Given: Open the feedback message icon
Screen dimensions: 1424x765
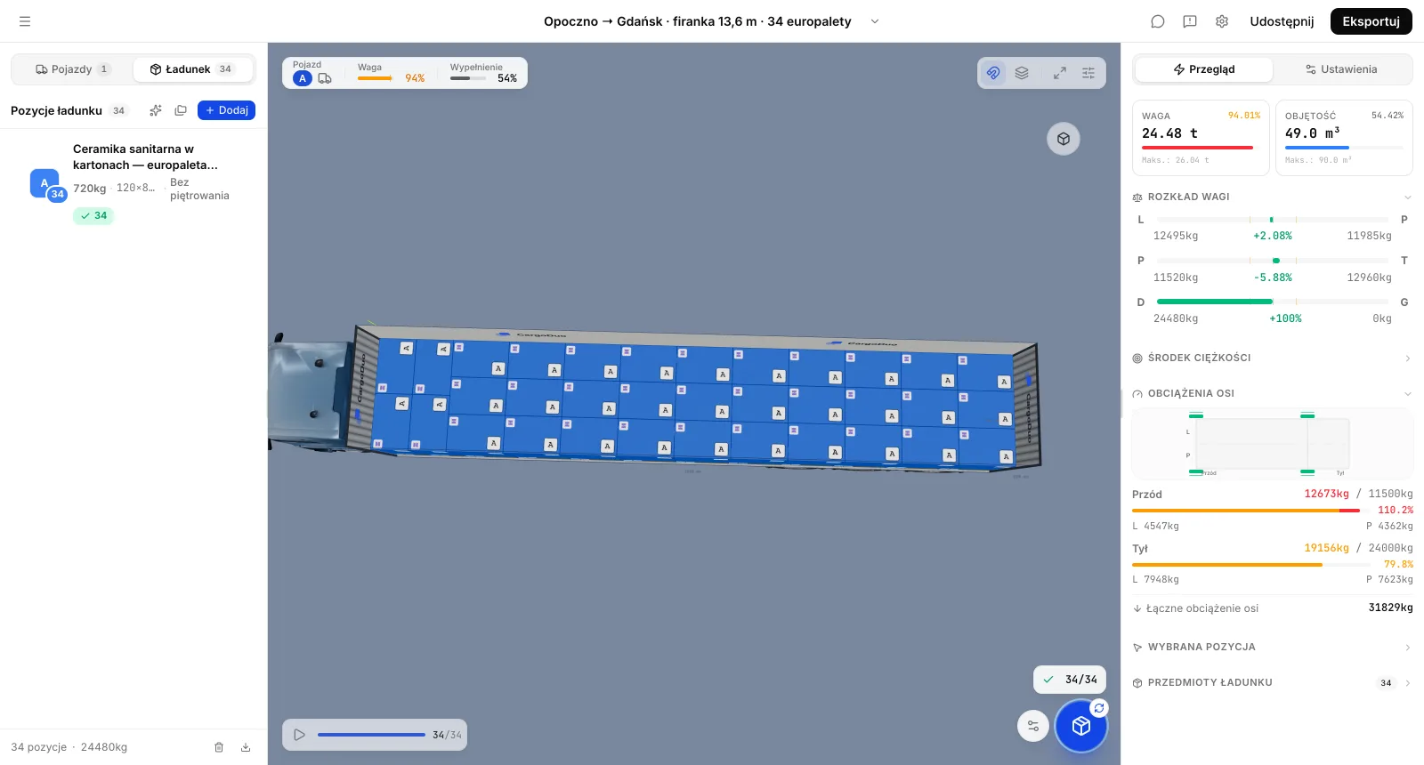Looking at the screenshot, I should click(1190, 21).
